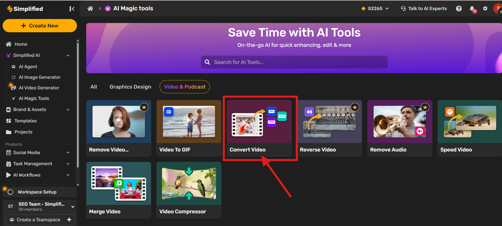Click the Home sidebar icon

coord(9,44)
